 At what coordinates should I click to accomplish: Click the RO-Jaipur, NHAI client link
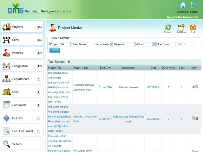point(83,151)
